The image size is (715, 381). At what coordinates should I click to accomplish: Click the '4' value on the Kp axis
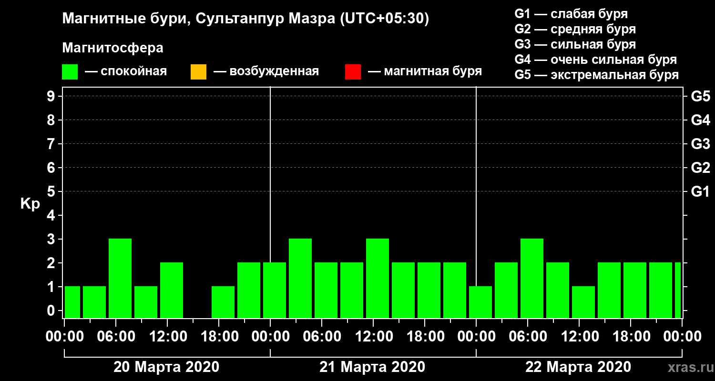click(x=52, y=215)
